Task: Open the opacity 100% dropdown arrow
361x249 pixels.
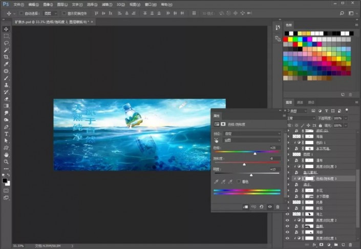Action: 346,118
